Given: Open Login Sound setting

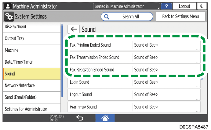Looking at the screenshot, I should pyautogui.click(x=134, y=82).
